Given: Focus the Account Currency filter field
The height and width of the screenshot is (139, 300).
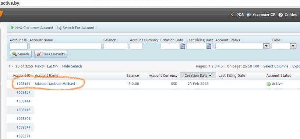Looking at the screenshot, I should pos(136,46).
